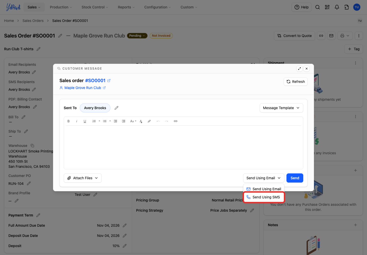
Task: Increase indent in the message editor
Action: tap(124, 121)
